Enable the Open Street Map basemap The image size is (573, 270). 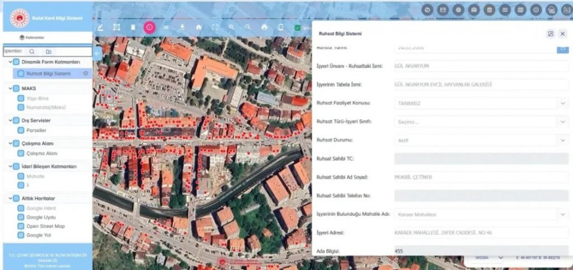click(x=21, y=226)
